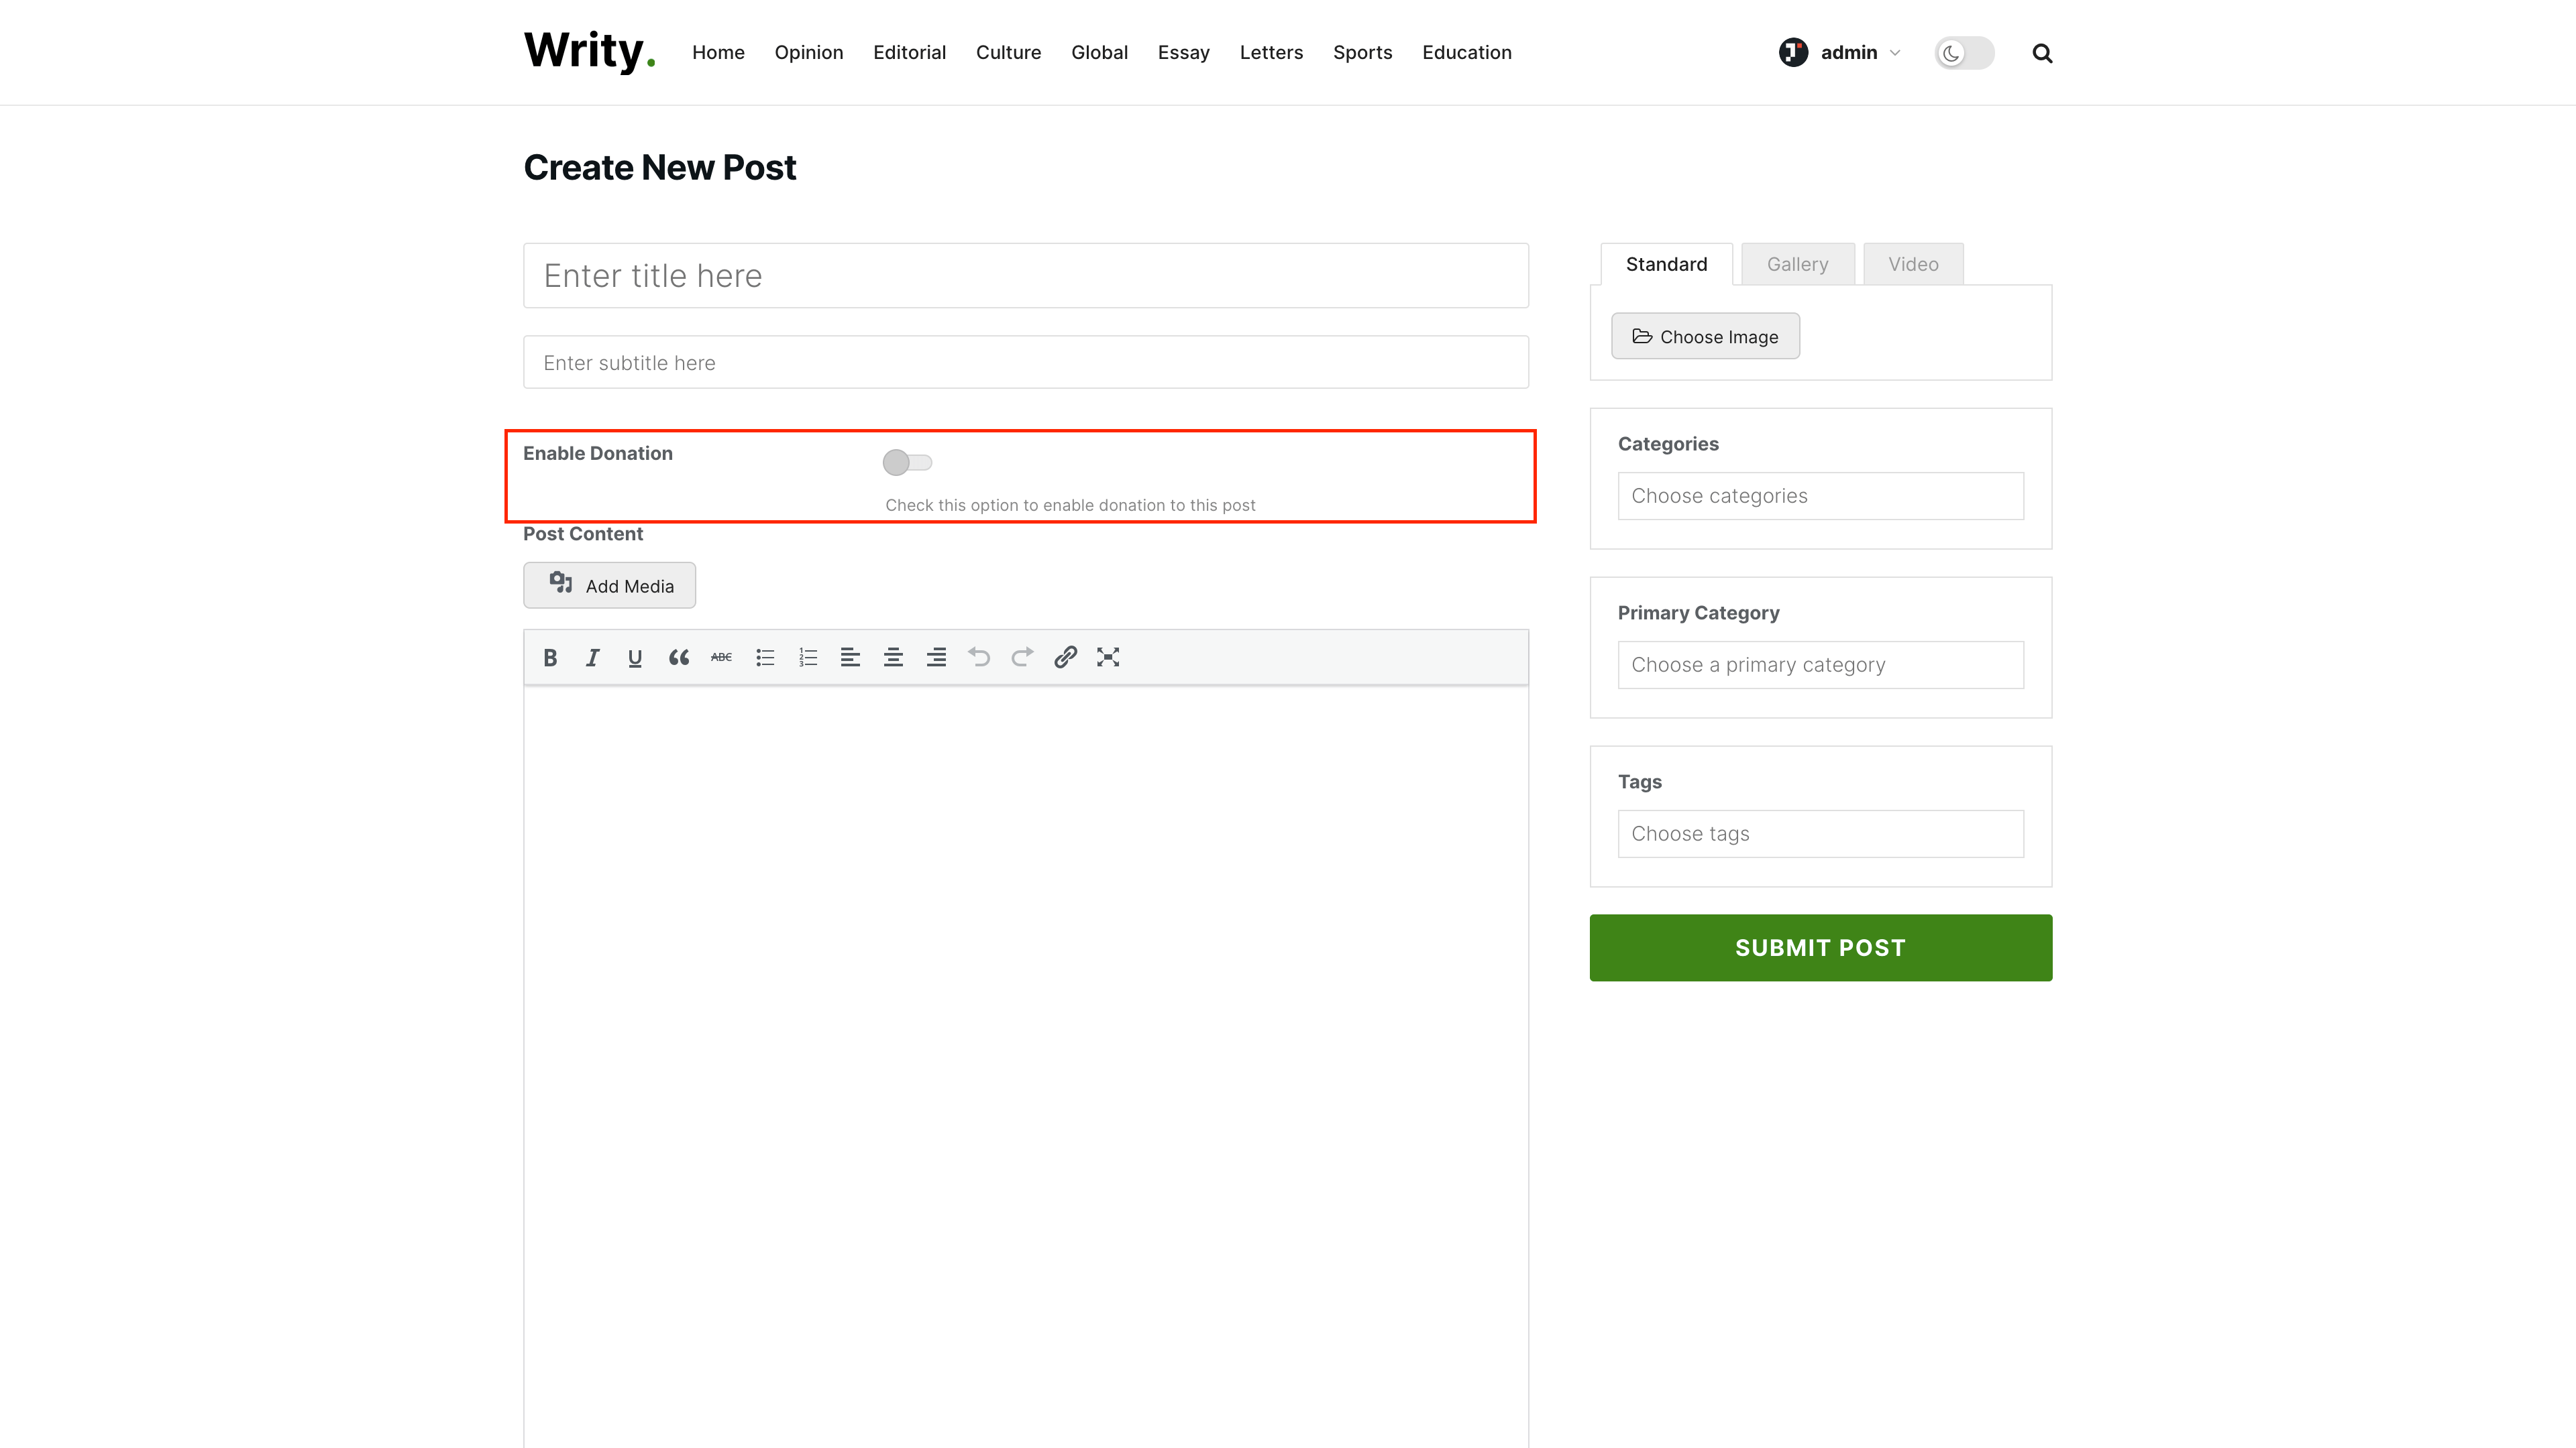
Task: Switch to the Video tab
Action: (1913, 265)
